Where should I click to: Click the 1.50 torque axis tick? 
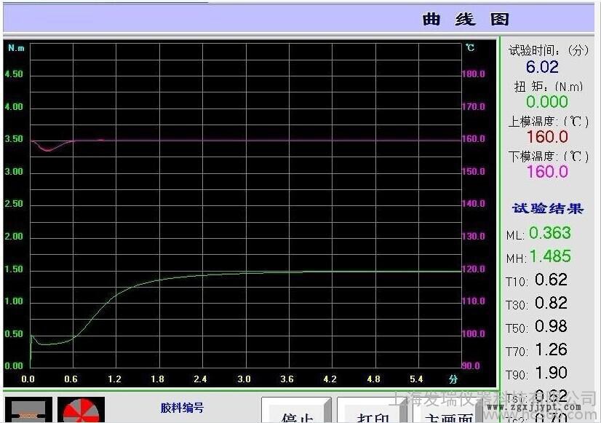[14, 269]
